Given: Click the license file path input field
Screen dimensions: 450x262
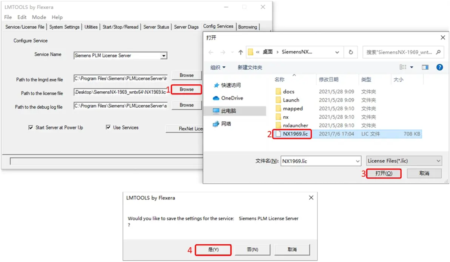Looking at the screenshot, I should [120, 92].
